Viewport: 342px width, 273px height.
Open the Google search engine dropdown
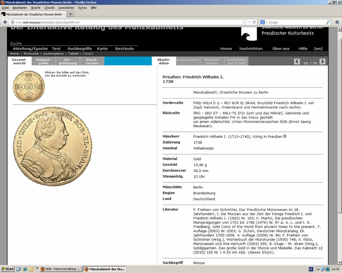click(264, 22)
